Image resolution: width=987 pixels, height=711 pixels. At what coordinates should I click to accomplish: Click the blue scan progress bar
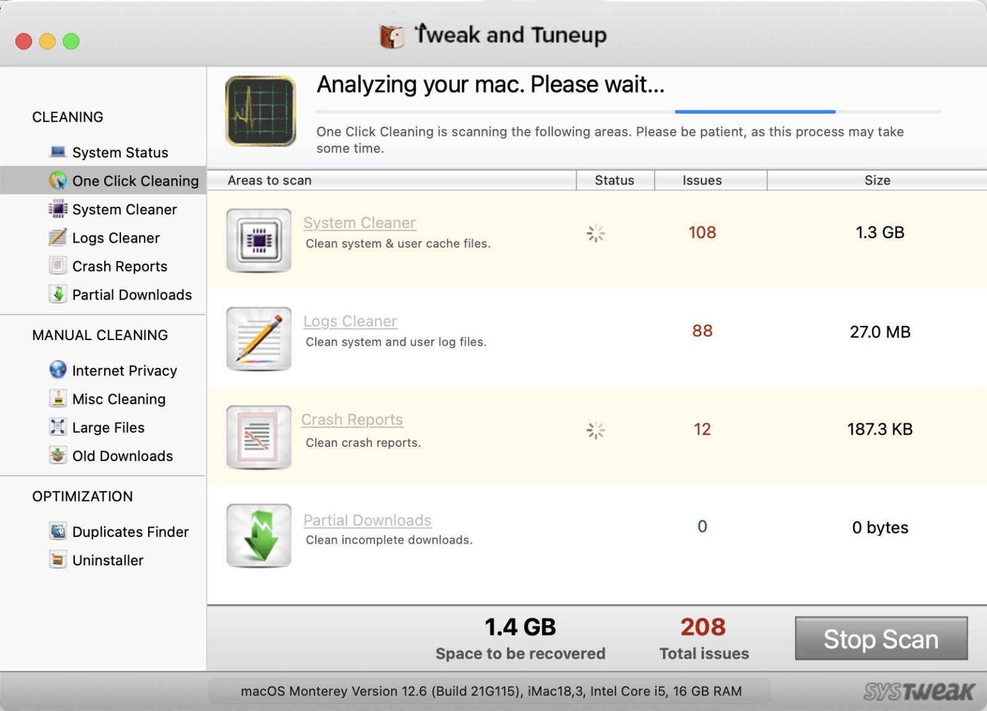(x=755, y=112)
